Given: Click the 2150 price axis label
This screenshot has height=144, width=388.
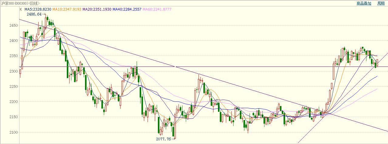Looking at the screenshot, I should [13, 117].
